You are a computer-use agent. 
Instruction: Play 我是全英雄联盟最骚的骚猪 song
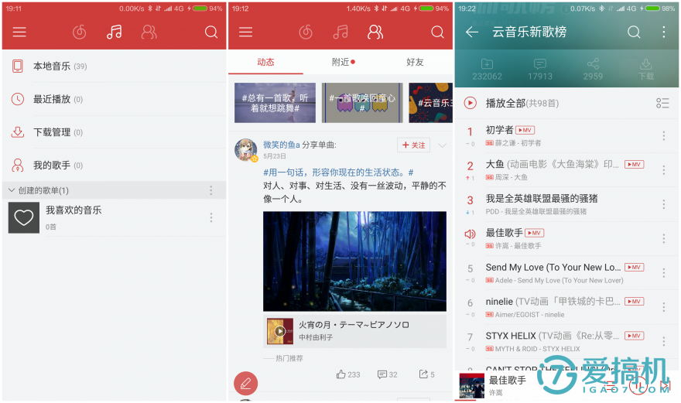(566, 204)
